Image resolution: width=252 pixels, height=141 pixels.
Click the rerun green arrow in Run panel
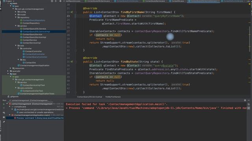click(4, 104)
